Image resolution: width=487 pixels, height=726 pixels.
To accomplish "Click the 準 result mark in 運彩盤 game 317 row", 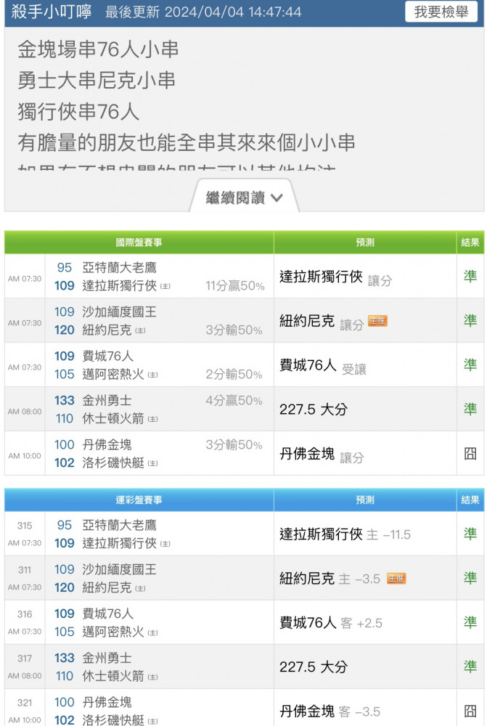I will pos(470,666).
